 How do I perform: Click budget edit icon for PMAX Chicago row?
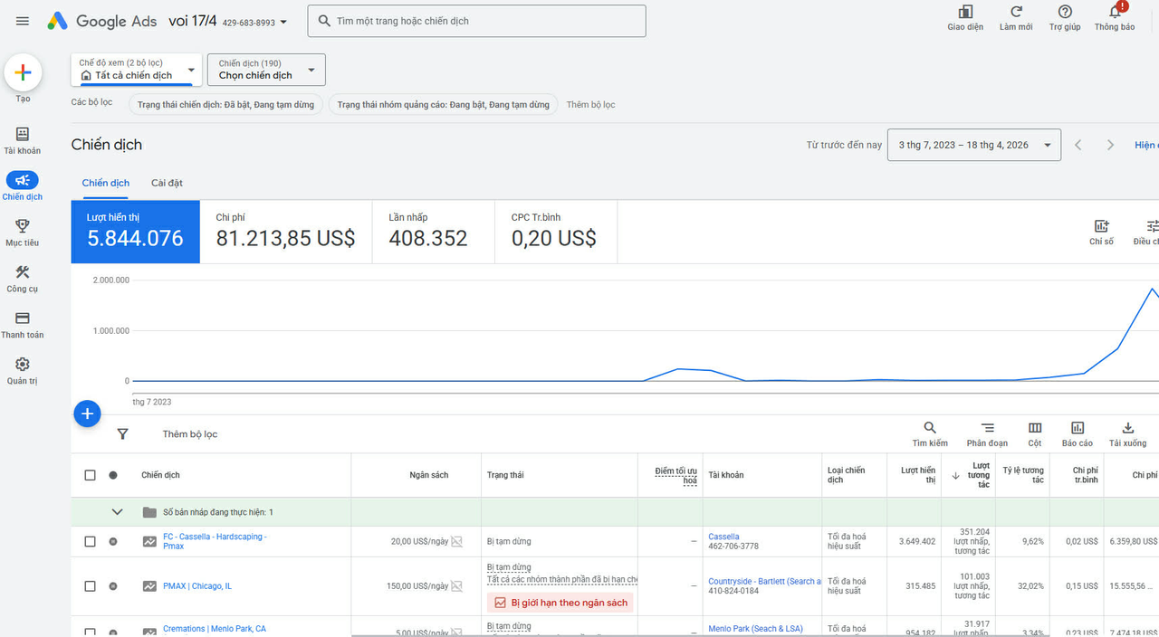pos(457,586)
